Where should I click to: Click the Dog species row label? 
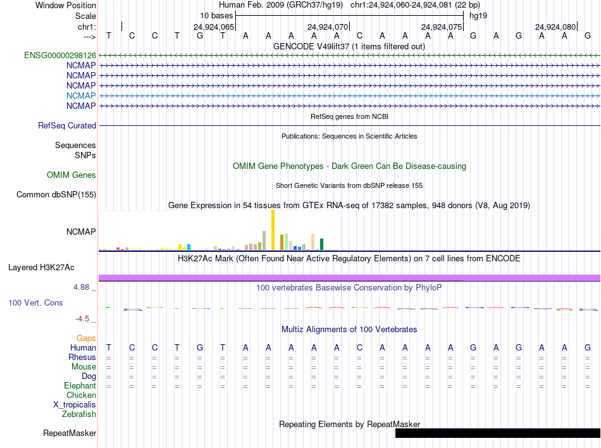[89, 376]
